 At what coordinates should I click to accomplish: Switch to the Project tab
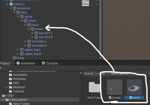[x=5, y=63]
